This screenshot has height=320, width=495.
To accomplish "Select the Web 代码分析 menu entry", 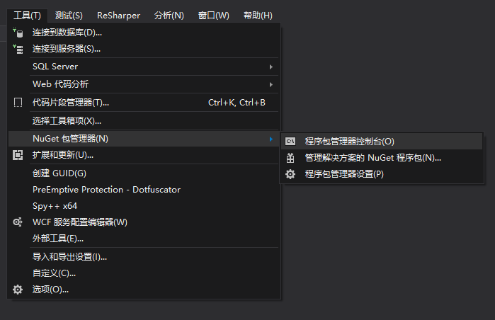I will 144,84.
